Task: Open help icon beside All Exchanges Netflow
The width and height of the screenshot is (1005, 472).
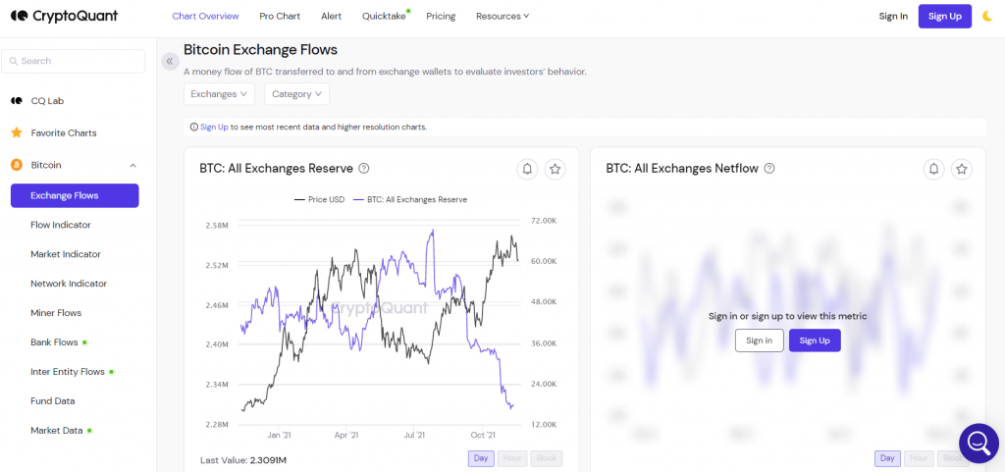Action: (769, 169)
